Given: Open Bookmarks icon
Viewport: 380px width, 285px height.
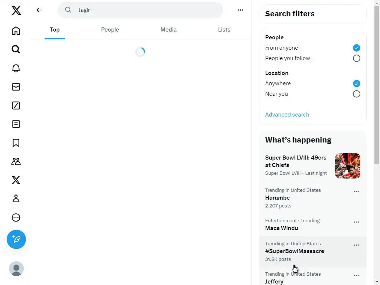Looking at the screenshot, I should [x=16, y=143].
